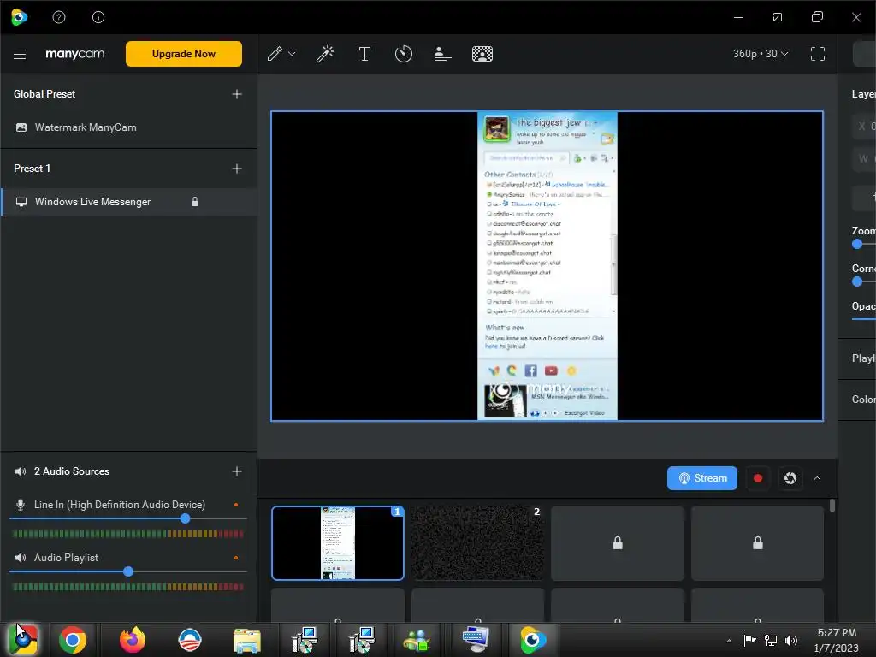Screen dimensions: 876x657
Task: Adjust the Zoom slider handle
Action: click(x=857, y=244)
